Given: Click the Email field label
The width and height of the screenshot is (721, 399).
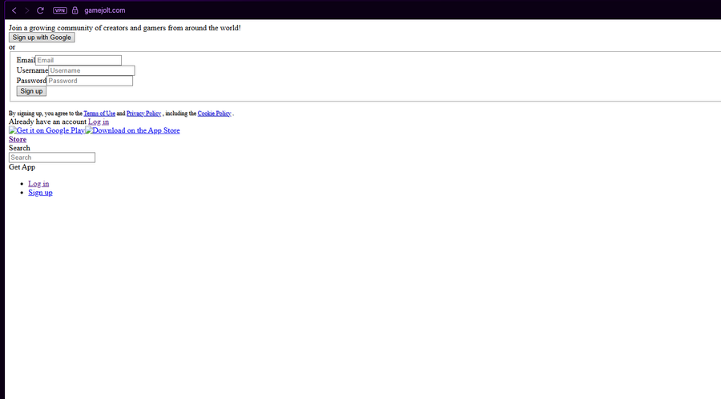Looking at the screenshot, I should coord(26,60).
